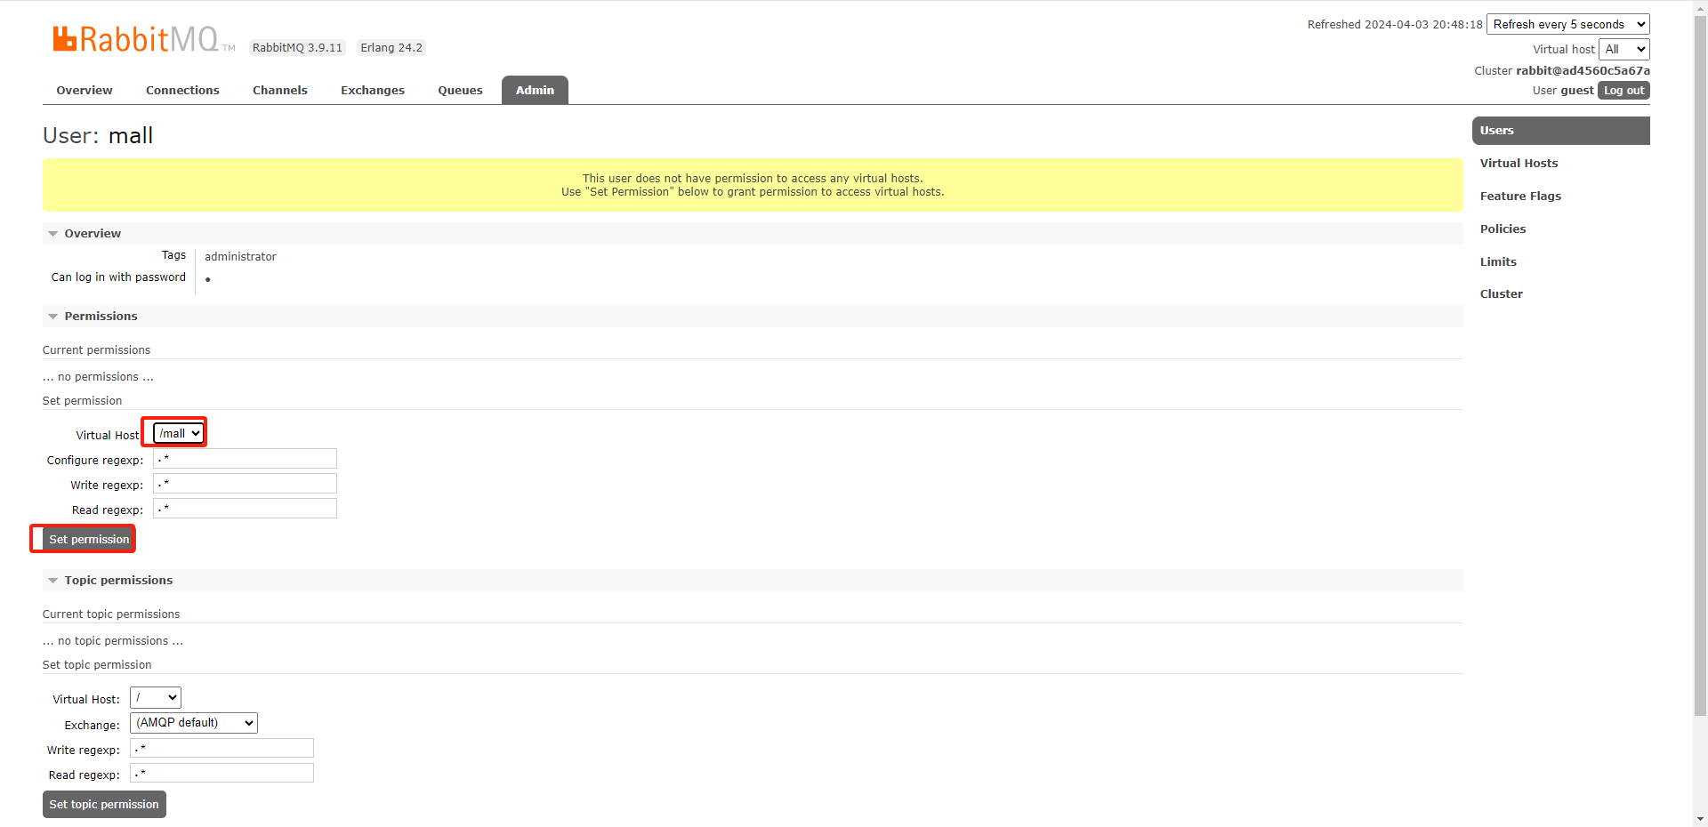Screen dimensions: 1708x827
Task: Open the refresh interval dropdown
Action: click(x=1567, y=25)
